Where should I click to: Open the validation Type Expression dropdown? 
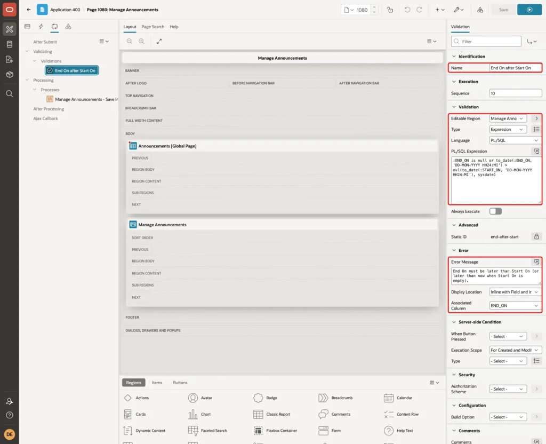tap(508, 129)
